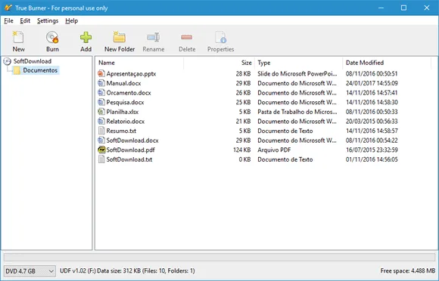Click the date 16/07/2015 23:32:59

click(x=372, y=150)
